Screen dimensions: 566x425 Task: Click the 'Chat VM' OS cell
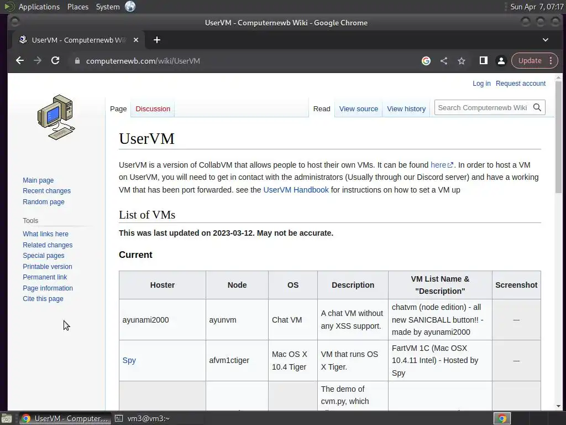click(293, 320)
